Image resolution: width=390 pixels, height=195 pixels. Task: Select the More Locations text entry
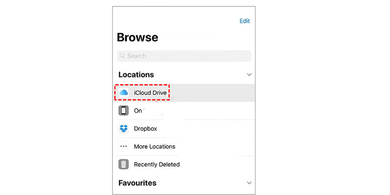click(x=155, y=146)
